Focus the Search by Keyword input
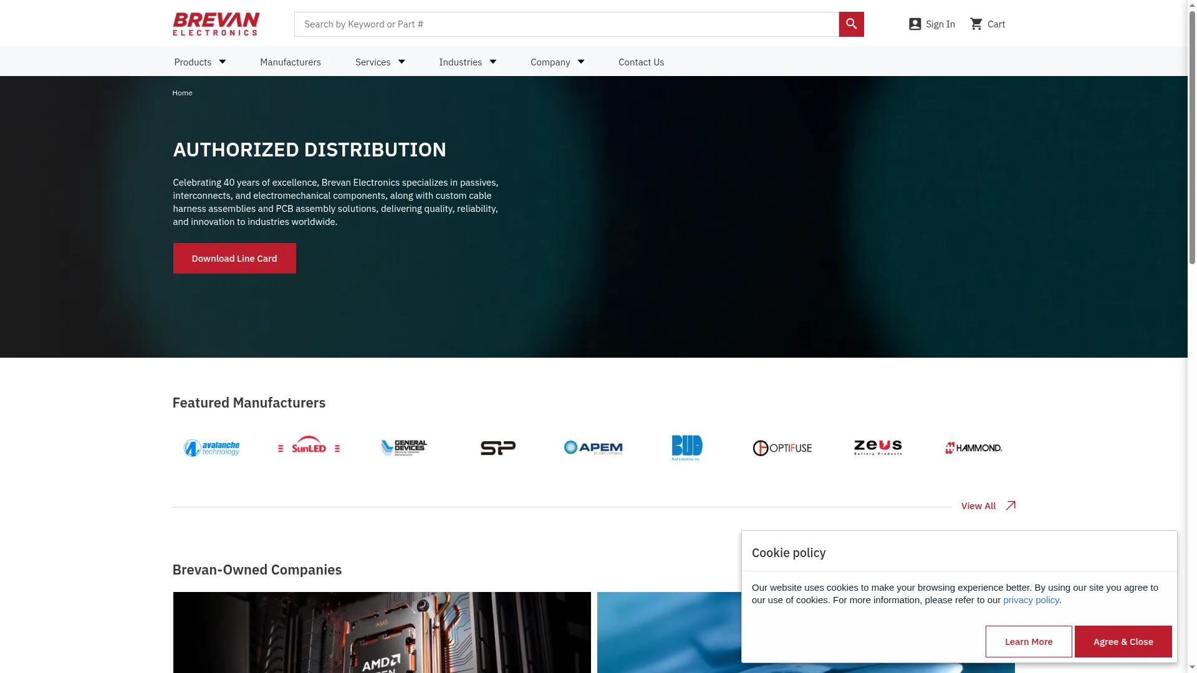The width and height of the screenshot is (1197, 673). [x=566, y=24]
